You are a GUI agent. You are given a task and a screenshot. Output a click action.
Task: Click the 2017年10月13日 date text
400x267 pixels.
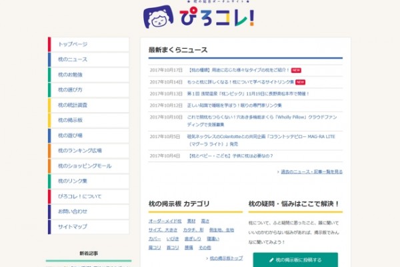166,93
